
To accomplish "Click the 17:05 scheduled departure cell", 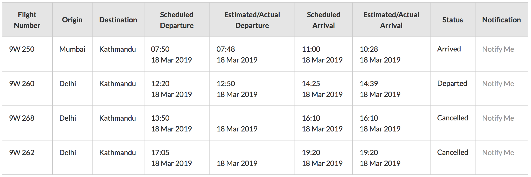I will [x=177, y=157].
